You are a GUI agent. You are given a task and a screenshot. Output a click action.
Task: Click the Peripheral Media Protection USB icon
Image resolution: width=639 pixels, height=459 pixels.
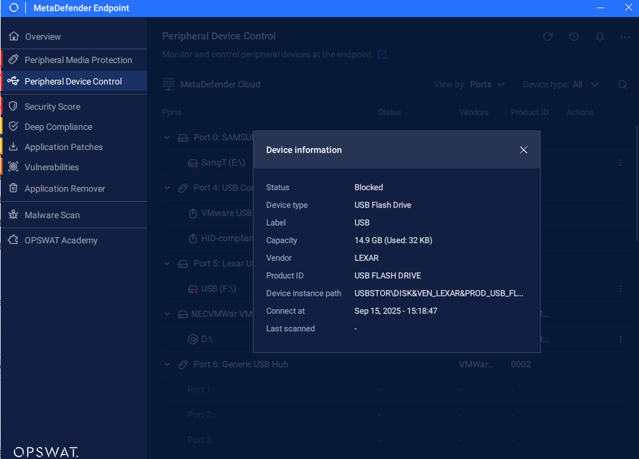[13, 59]
